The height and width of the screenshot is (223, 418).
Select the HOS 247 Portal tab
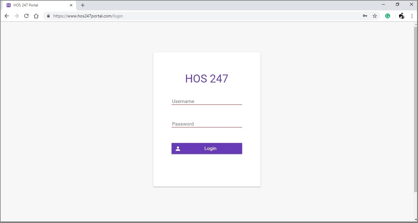39,5
